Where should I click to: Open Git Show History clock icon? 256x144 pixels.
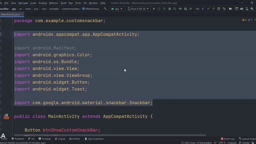point(219,9)
